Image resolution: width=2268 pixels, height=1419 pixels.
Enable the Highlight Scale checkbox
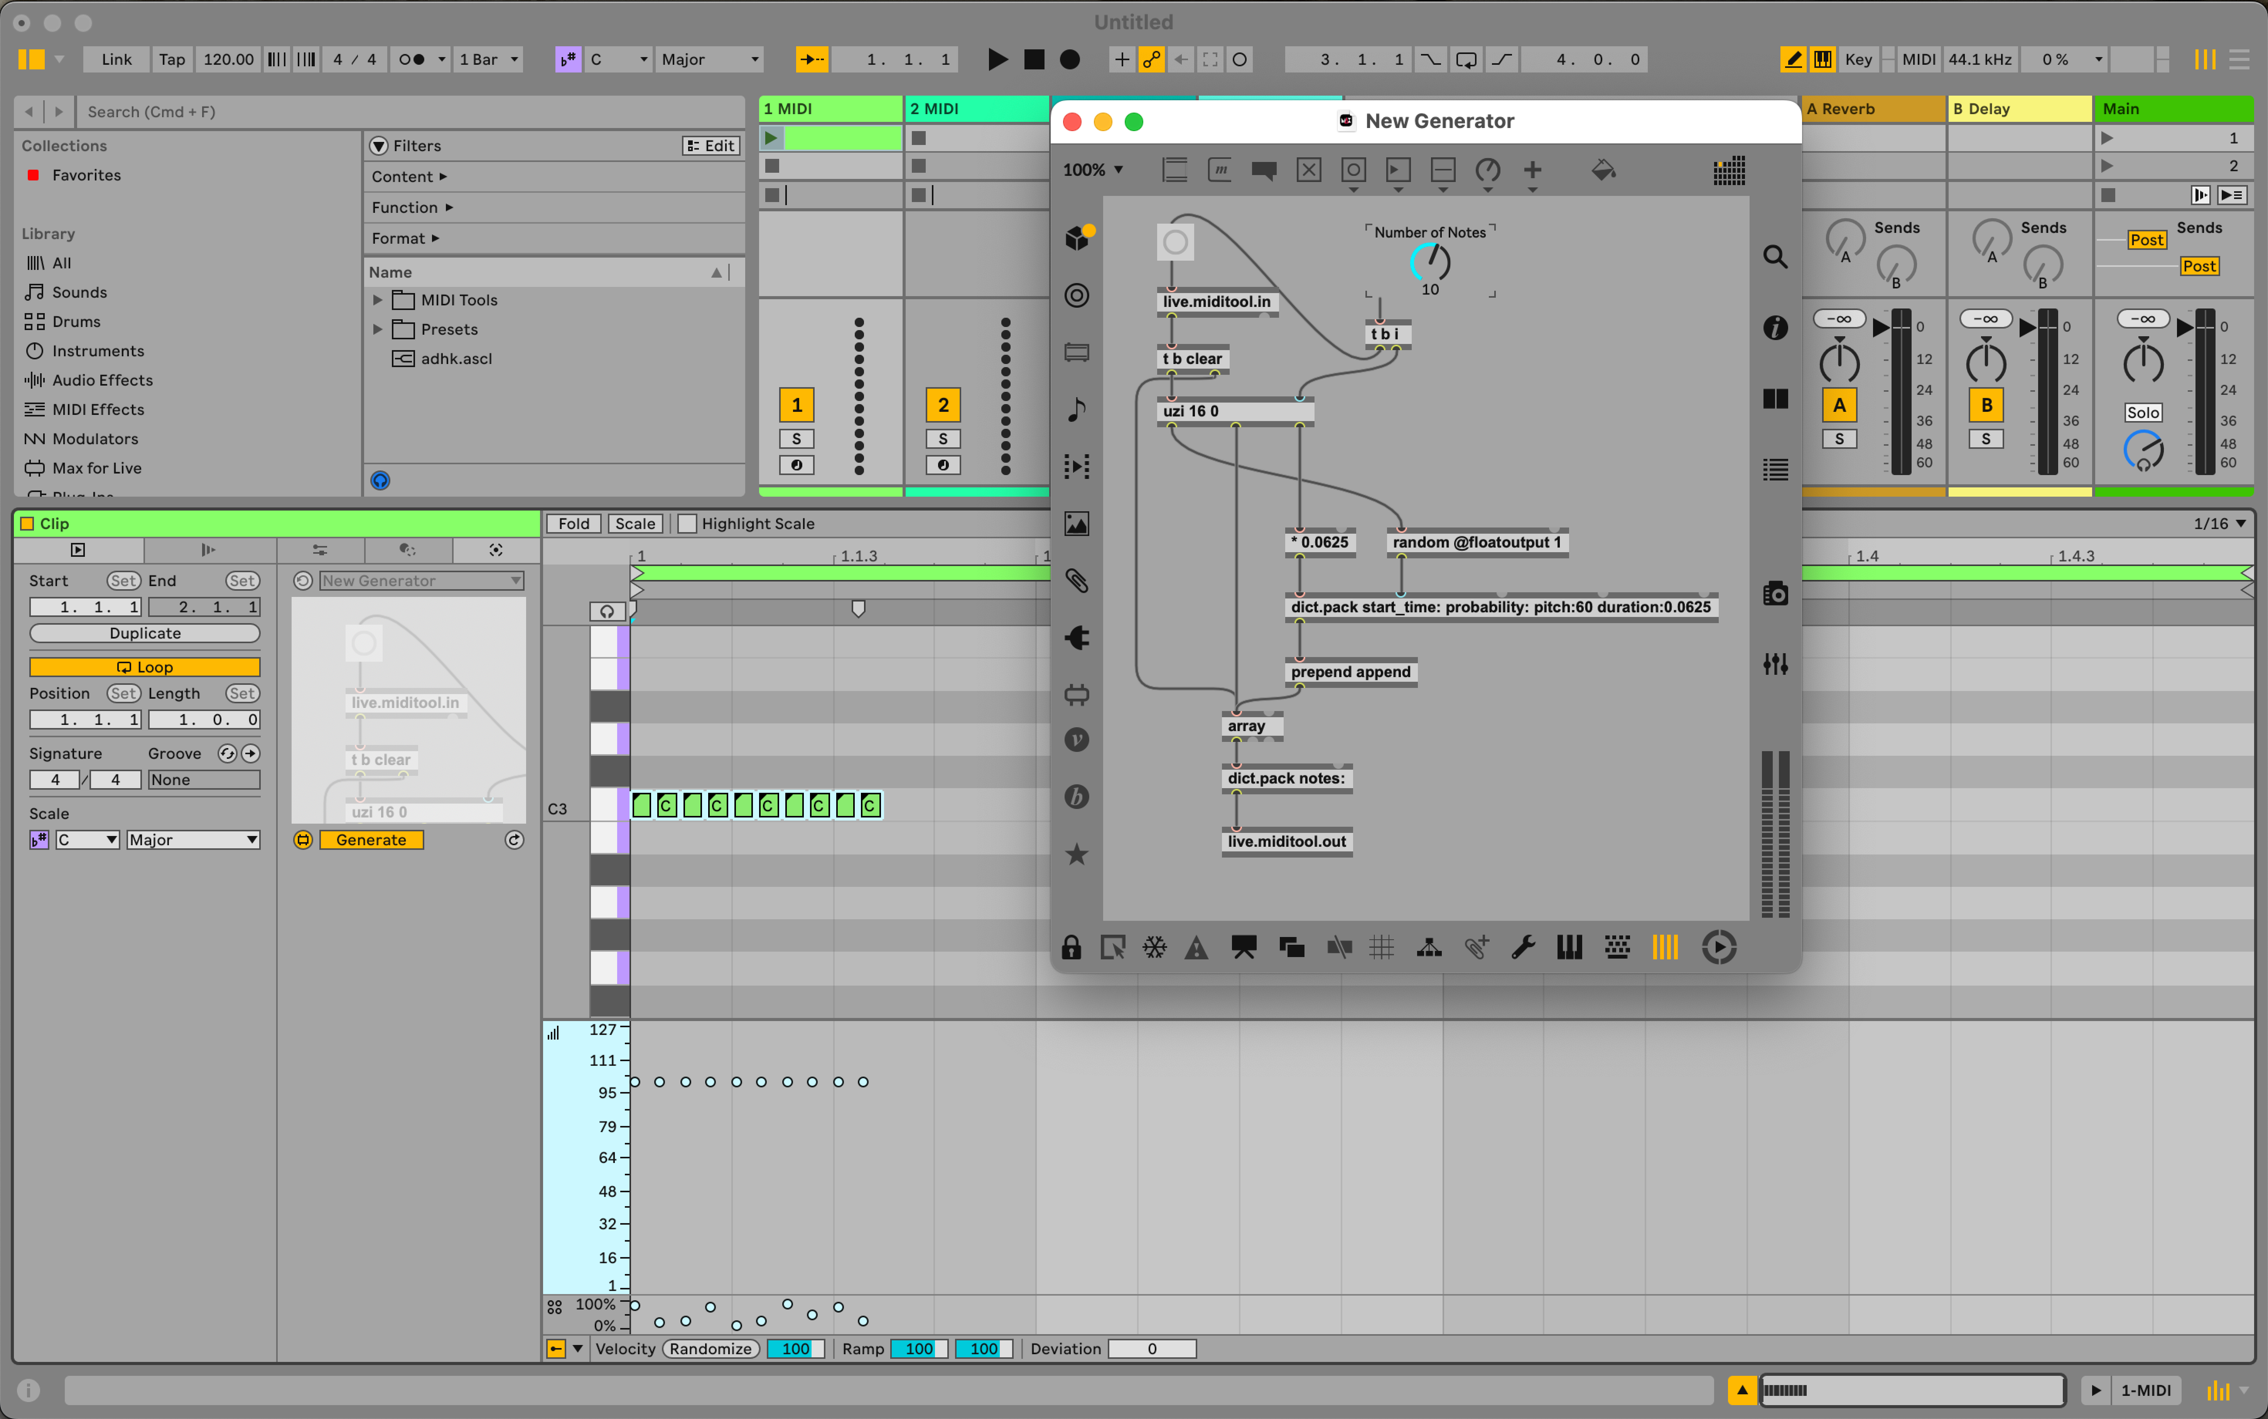point(687,524)
